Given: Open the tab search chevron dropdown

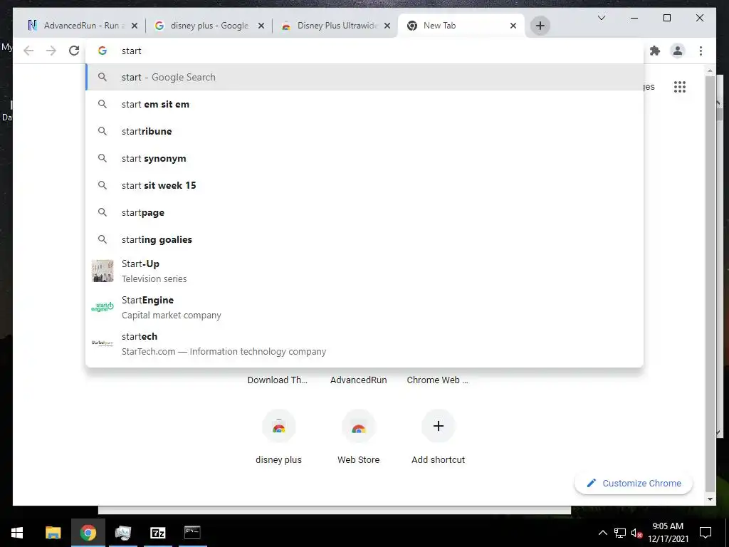Looking at the screenshot, I should pos(601,18).
